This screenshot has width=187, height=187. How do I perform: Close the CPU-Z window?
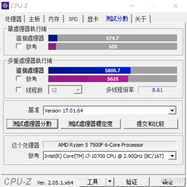tap(176, 6)
